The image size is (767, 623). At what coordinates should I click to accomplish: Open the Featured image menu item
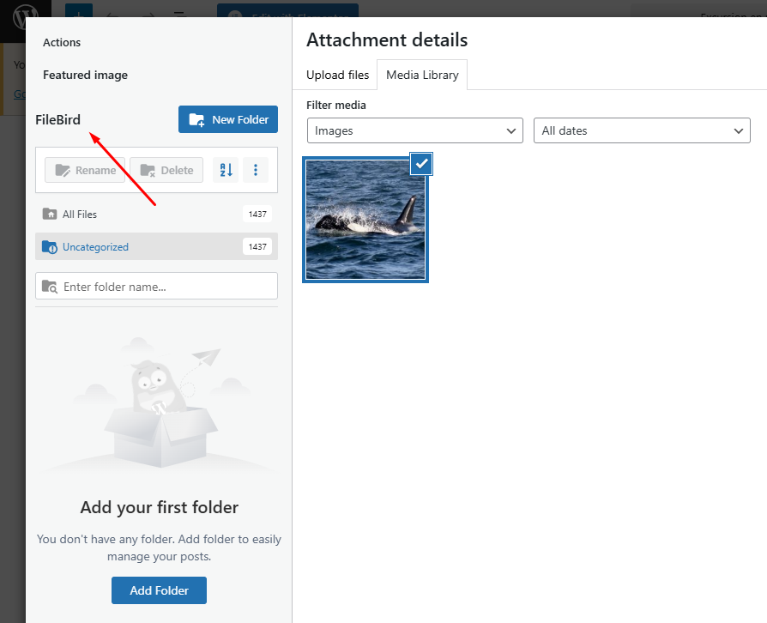point(85,75)
